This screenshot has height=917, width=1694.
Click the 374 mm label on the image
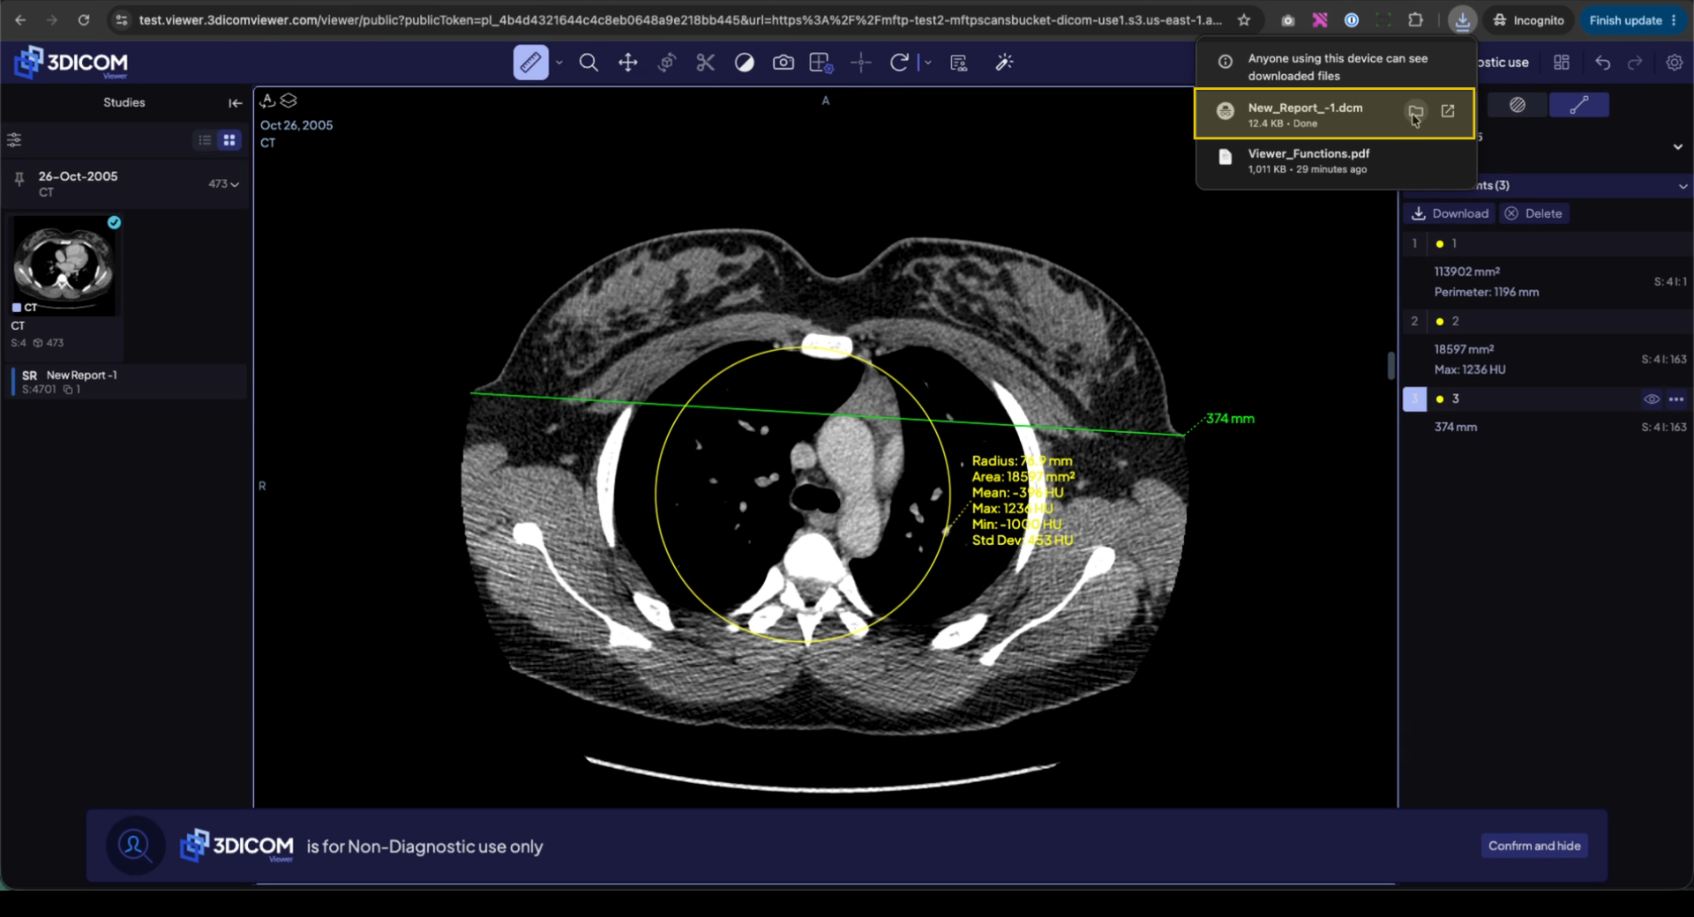coord(1230,419)
